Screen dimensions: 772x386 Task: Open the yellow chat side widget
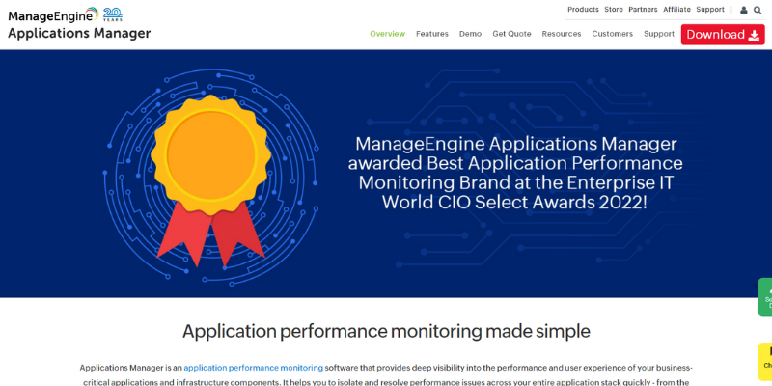(x=764, y=361)
